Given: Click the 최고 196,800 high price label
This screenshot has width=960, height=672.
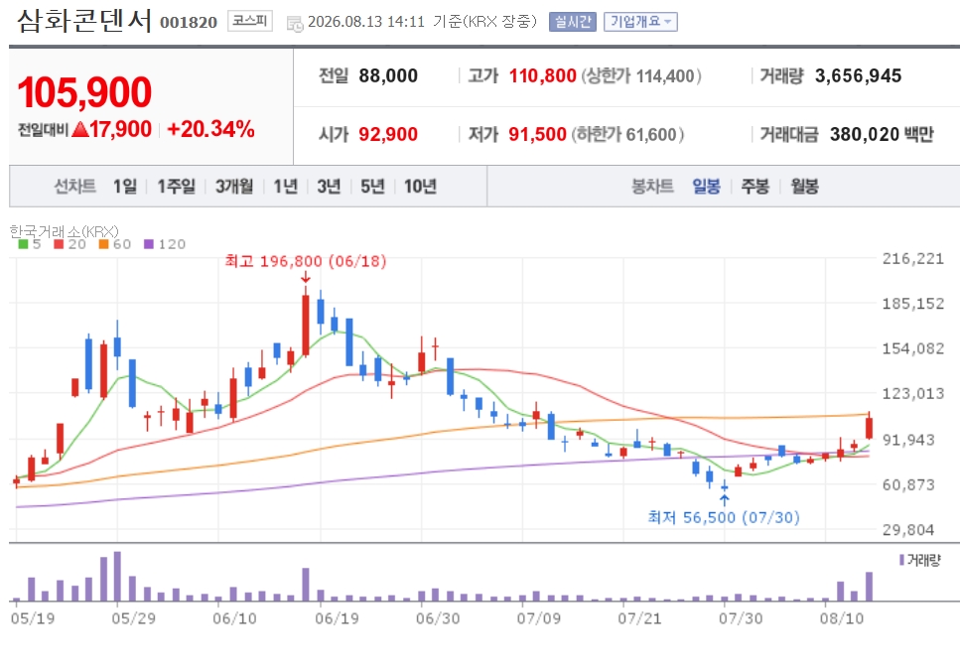Looking at the screenshot, I should tap(306, 261).
